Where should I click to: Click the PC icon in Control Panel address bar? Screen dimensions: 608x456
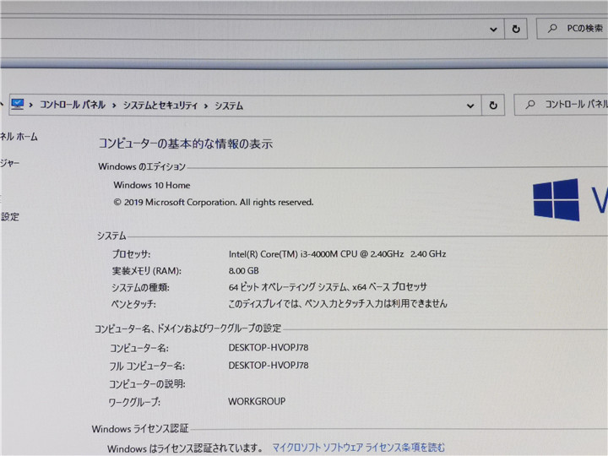tap(18, 104)
